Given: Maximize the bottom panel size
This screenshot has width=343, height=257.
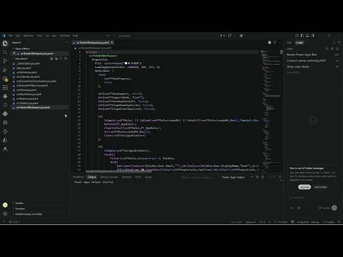Looking at the screenshot, I should [274, 177].
